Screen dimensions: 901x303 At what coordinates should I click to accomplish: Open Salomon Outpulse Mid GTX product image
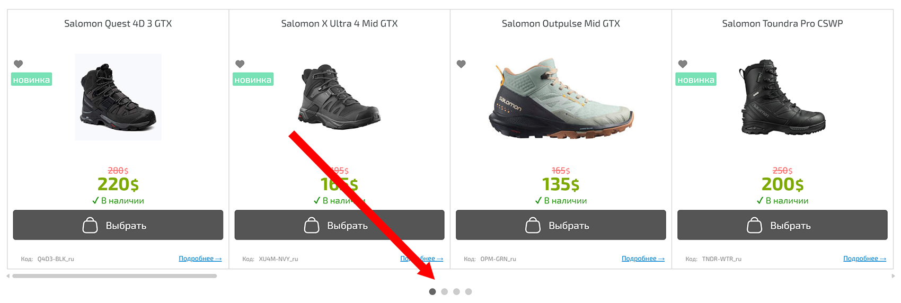(x=561, y=99)
